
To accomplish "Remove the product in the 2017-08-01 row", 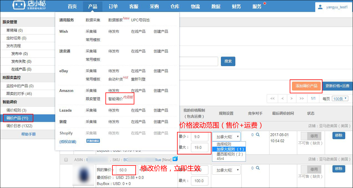I will [339, 136].
